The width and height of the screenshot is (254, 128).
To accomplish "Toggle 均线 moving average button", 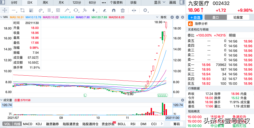I will (x=17, y=124).
